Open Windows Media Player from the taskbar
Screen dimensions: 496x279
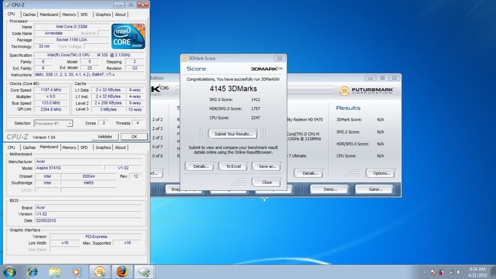(x=76, y=272)
